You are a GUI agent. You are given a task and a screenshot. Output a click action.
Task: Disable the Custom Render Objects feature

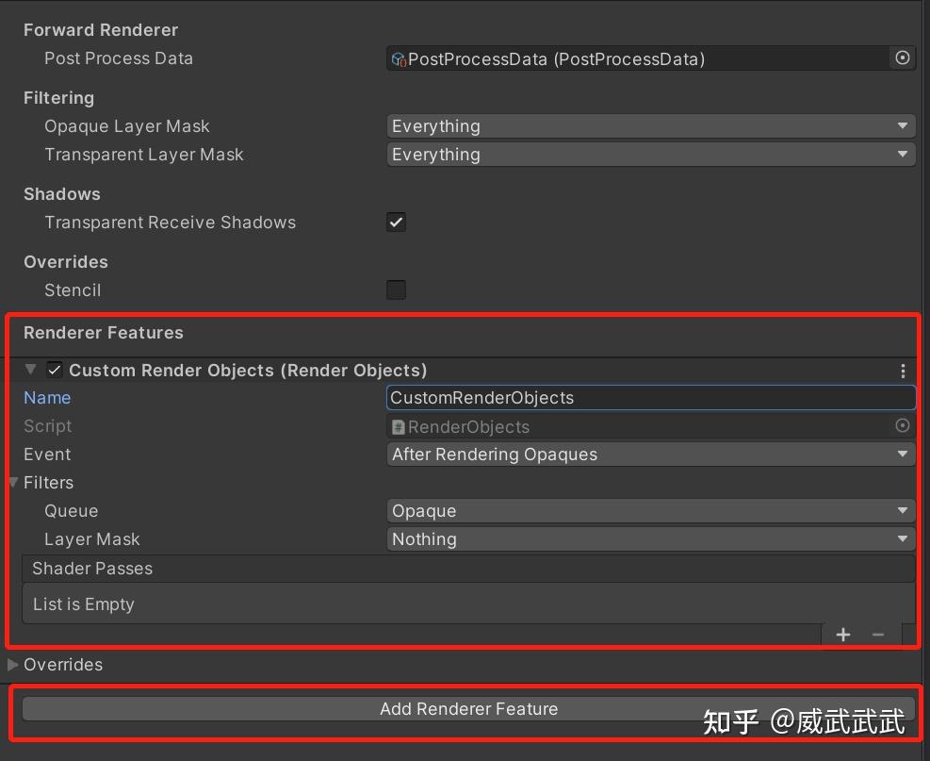point(54,370)
